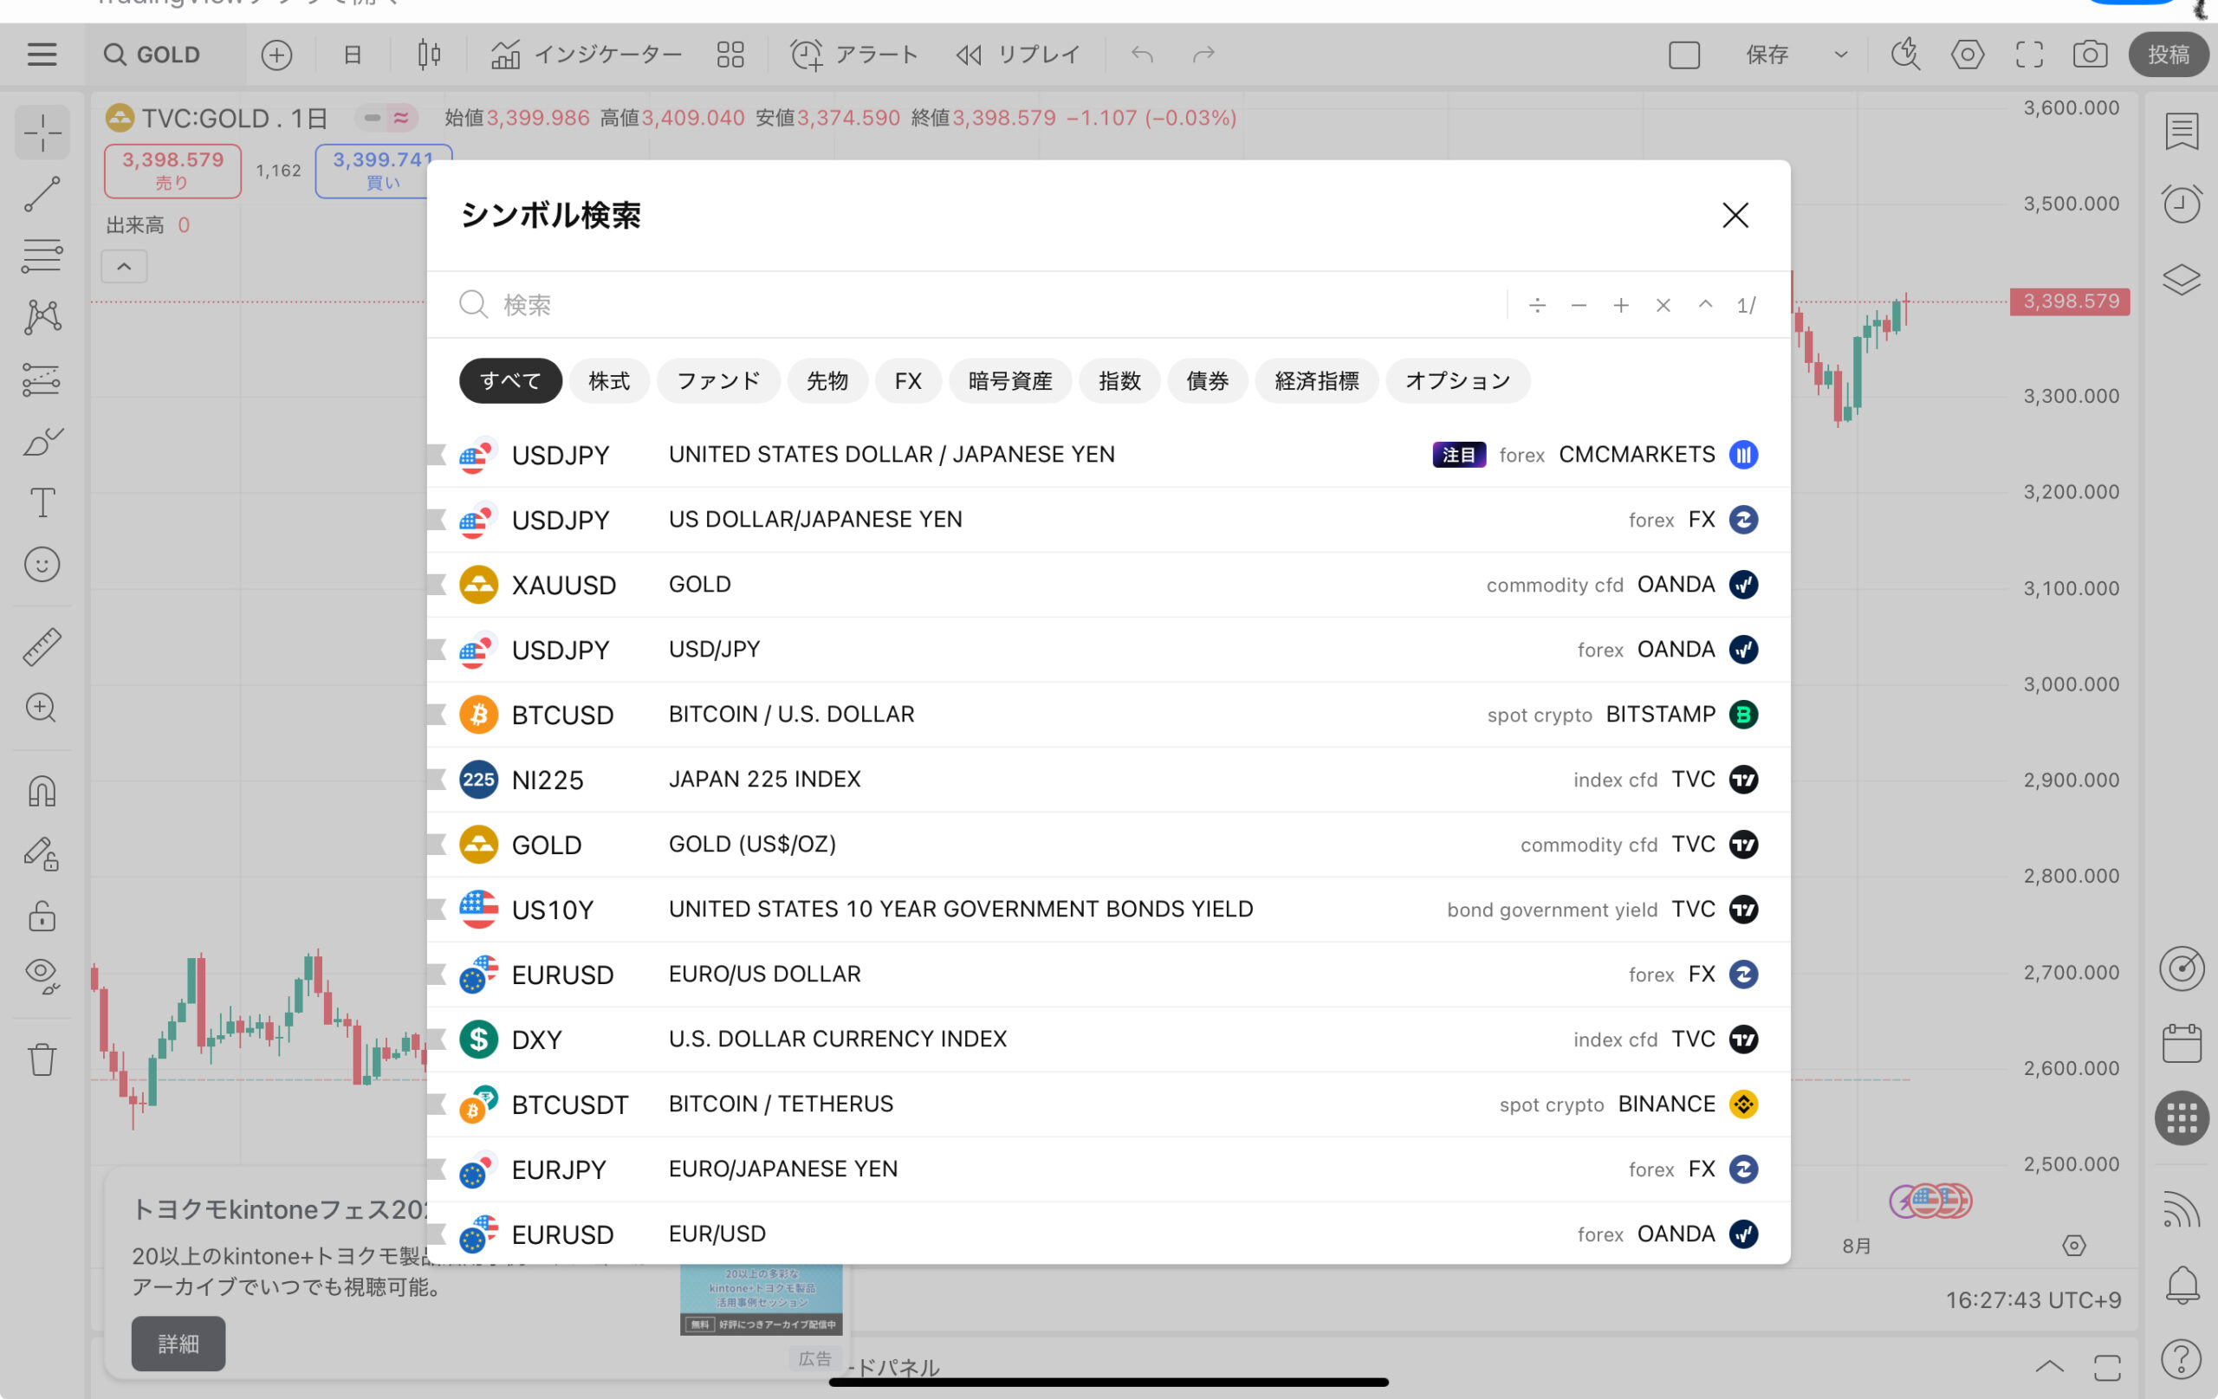Open the emoji stickers tool

pos(42,565)
